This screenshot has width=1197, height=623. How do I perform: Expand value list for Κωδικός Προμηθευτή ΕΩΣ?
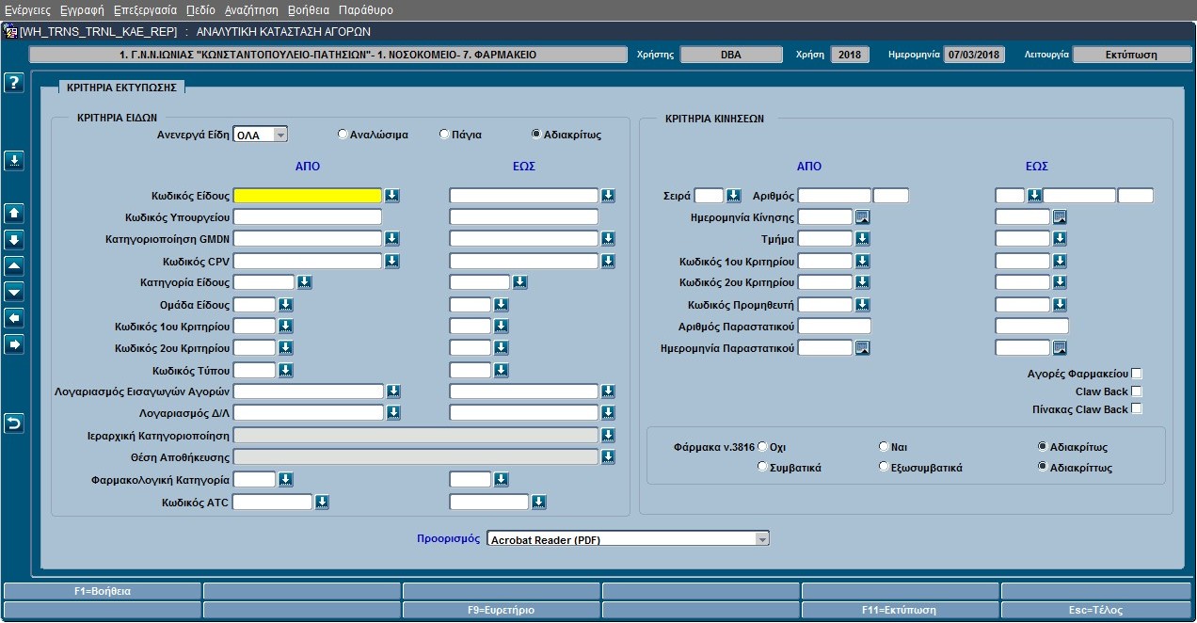pos(1060,305)
